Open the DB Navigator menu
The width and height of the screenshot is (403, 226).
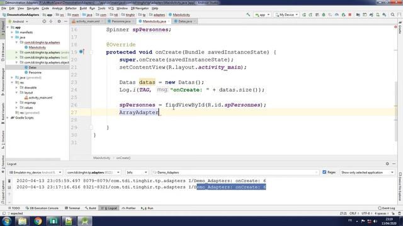140,8
